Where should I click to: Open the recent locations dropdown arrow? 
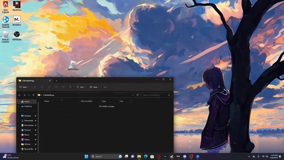(29, 95)
